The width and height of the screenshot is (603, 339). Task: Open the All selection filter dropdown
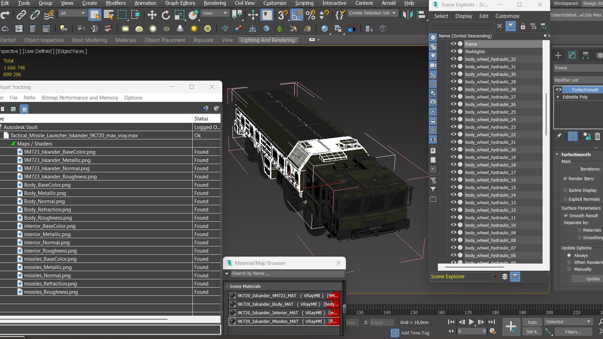(73, 13)
